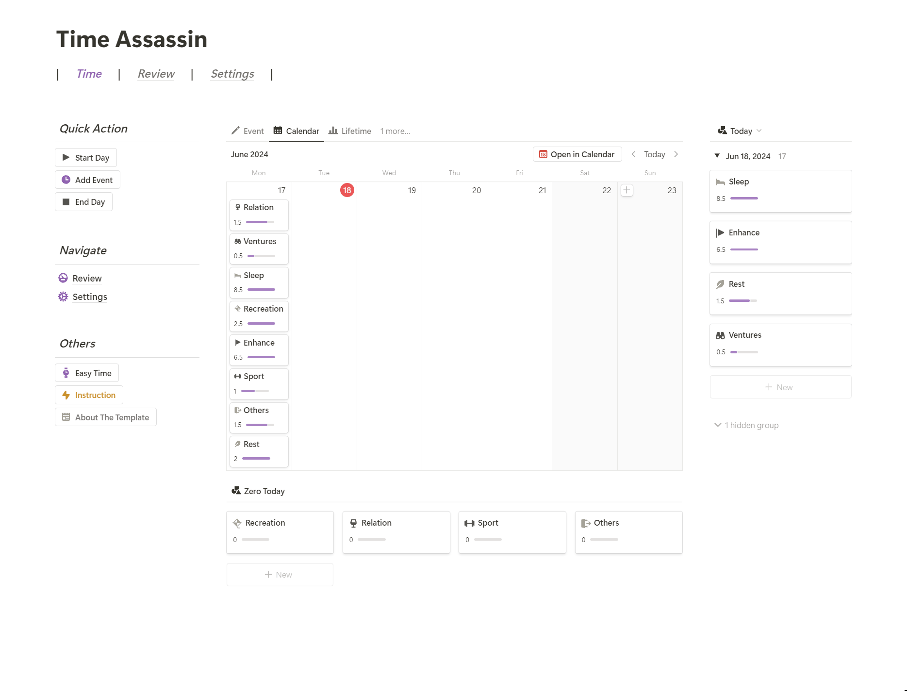Click the Easy Time watch icon
Screen dimensions: 907x696
coord(66,373)
